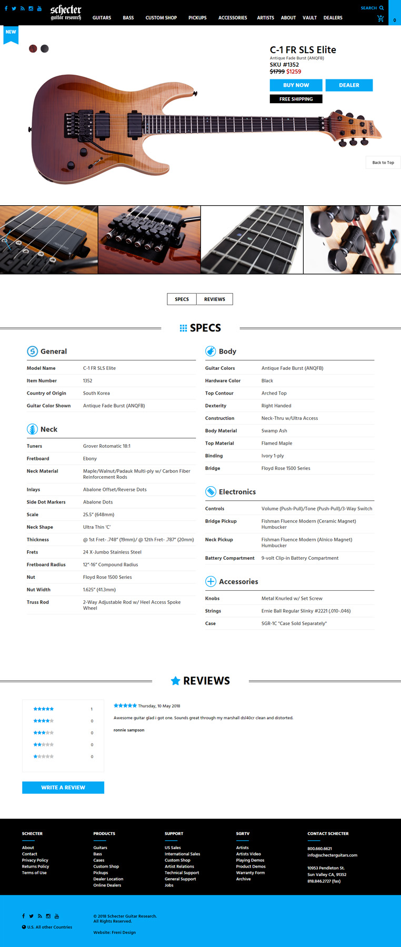Filter reviews by one-star row

(63, 756)
